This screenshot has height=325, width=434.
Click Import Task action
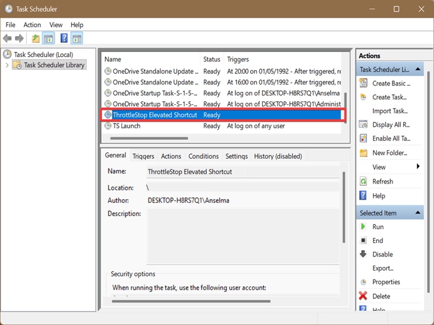click(390, 111)
